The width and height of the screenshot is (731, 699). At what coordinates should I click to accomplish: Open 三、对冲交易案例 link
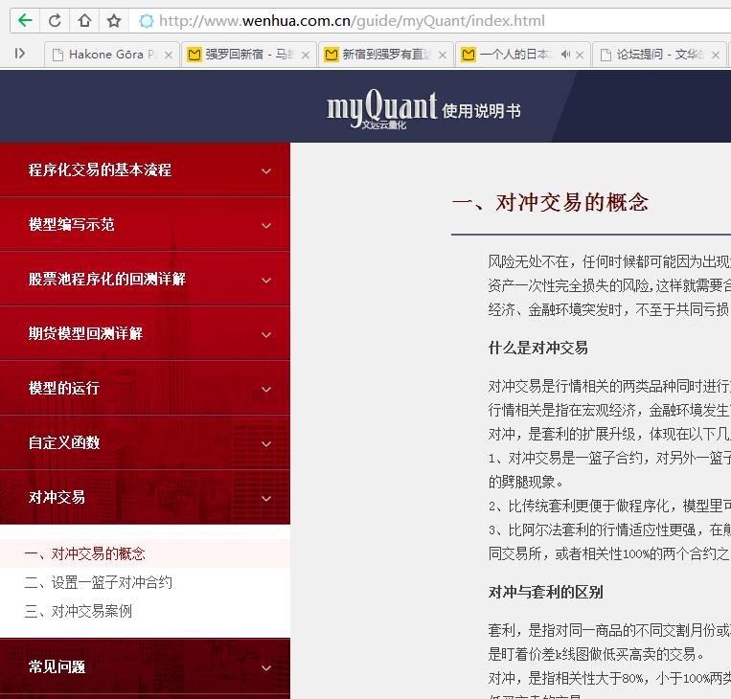pyautogui.click(x=79, y=611)
